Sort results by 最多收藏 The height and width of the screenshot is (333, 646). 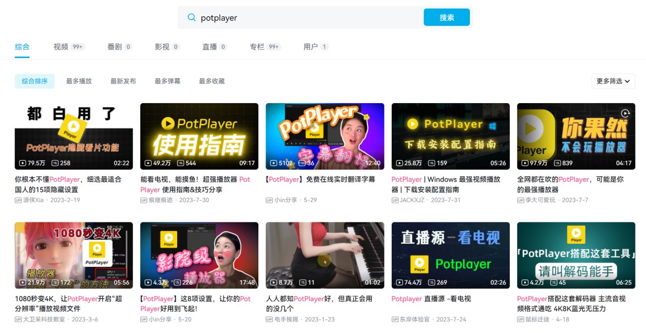click(212, 81)
